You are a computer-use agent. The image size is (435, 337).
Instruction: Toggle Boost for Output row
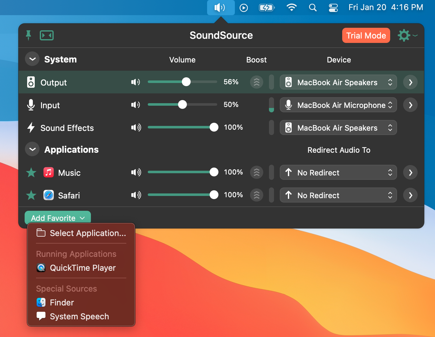tap(257, 82)
